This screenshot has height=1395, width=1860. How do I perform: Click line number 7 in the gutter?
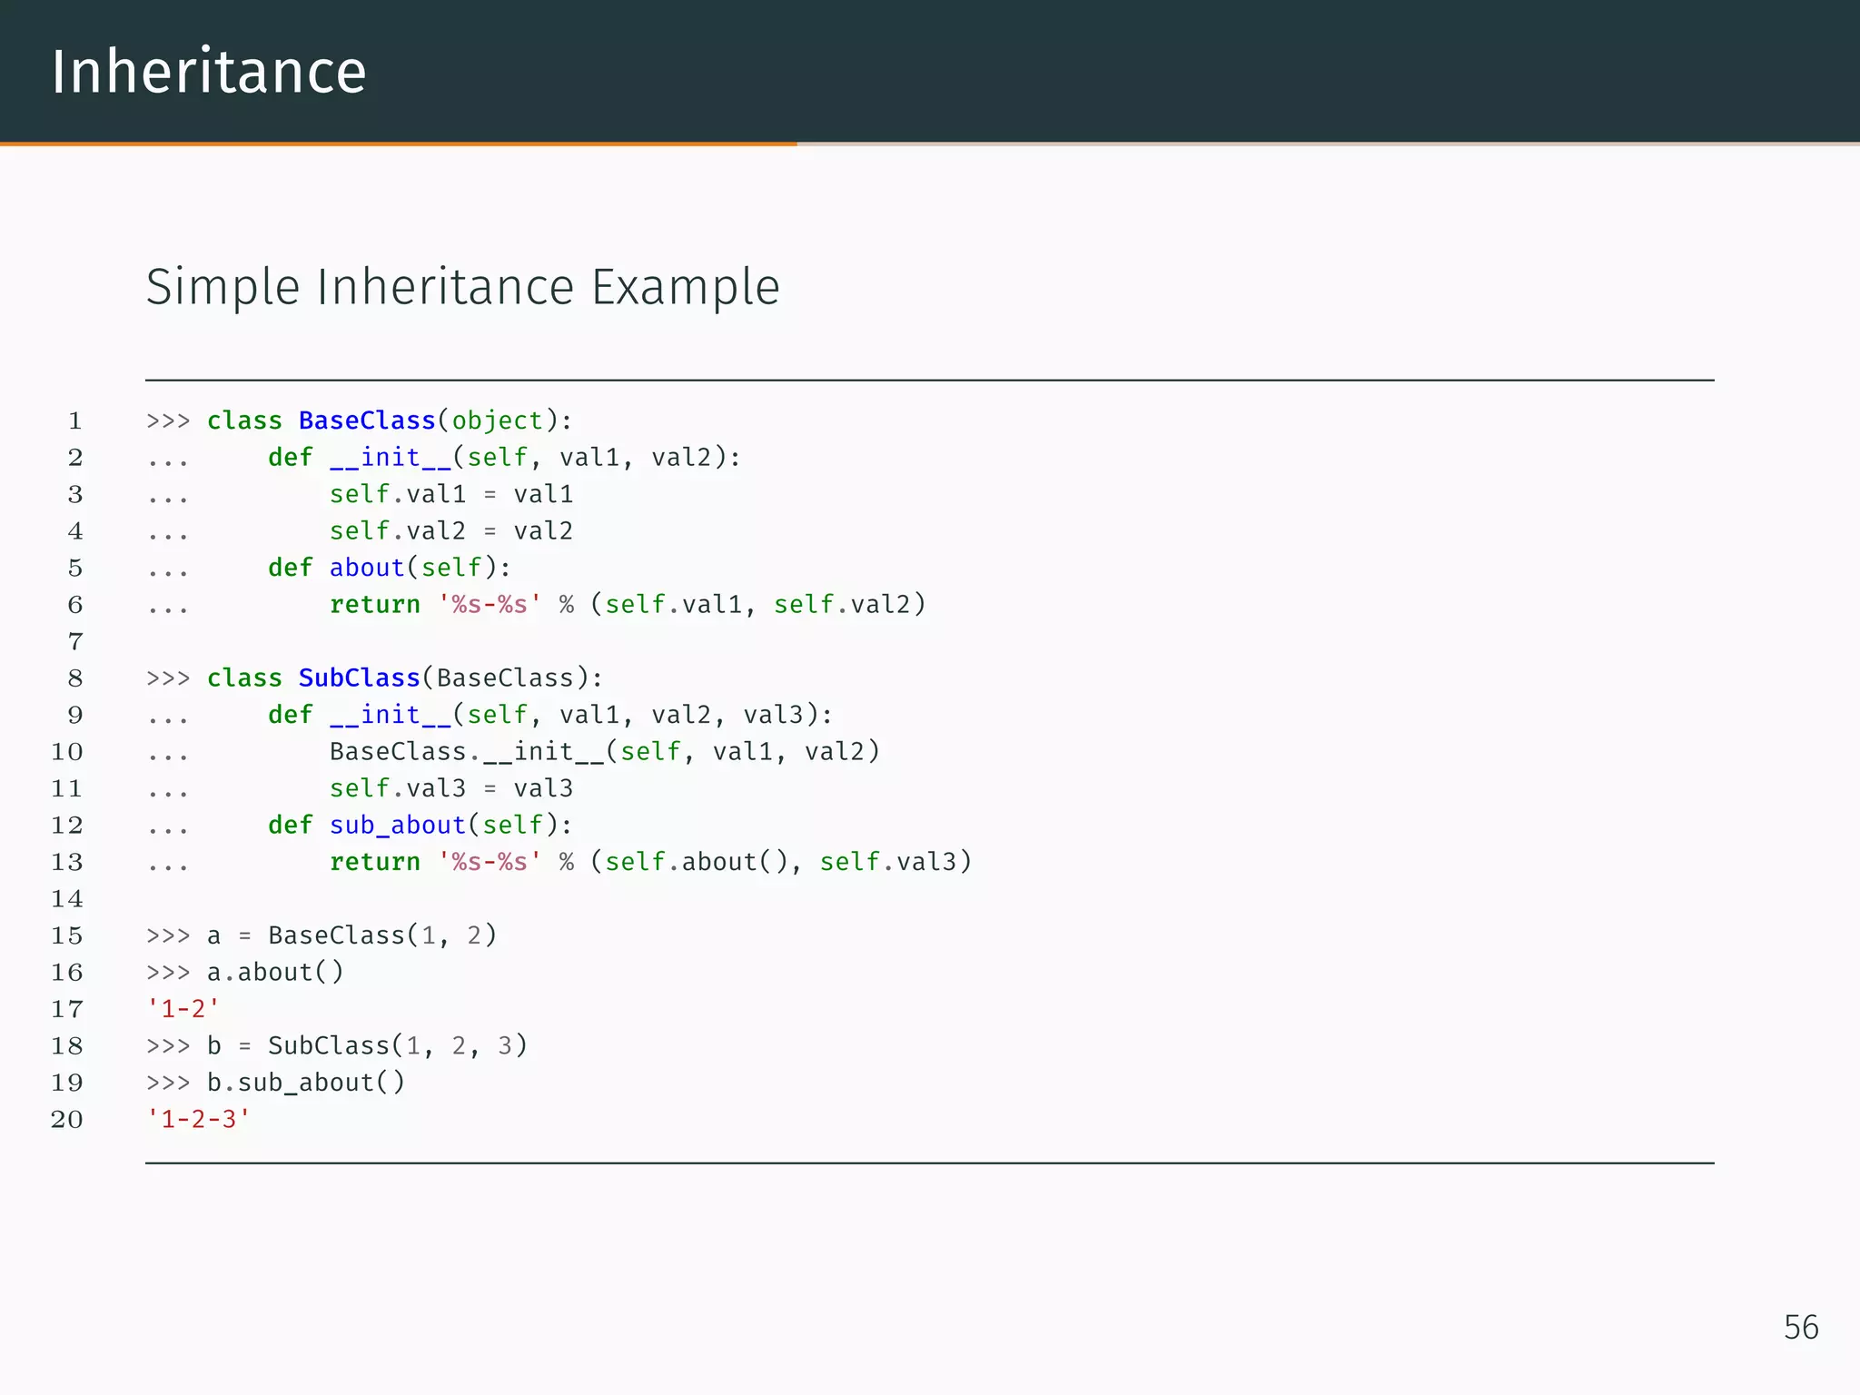75,642
